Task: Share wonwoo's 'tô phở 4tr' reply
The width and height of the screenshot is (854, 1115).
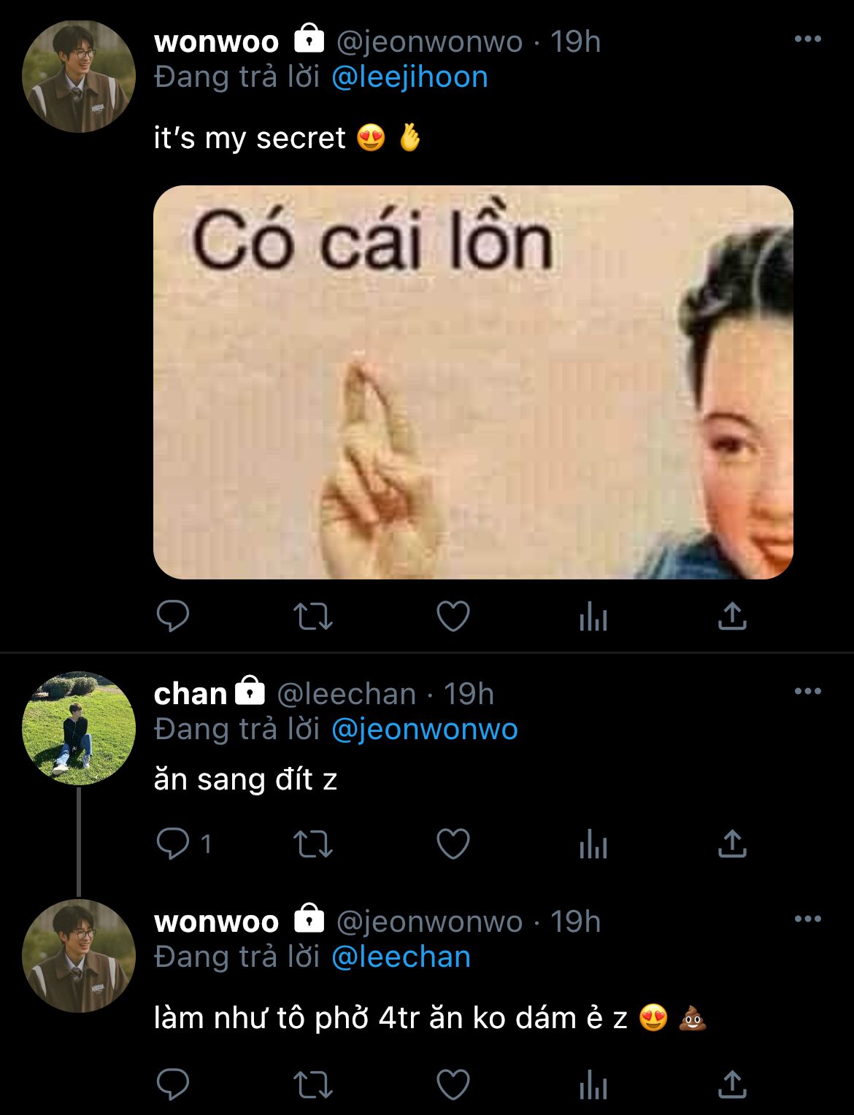Action: pos(732,1084)
